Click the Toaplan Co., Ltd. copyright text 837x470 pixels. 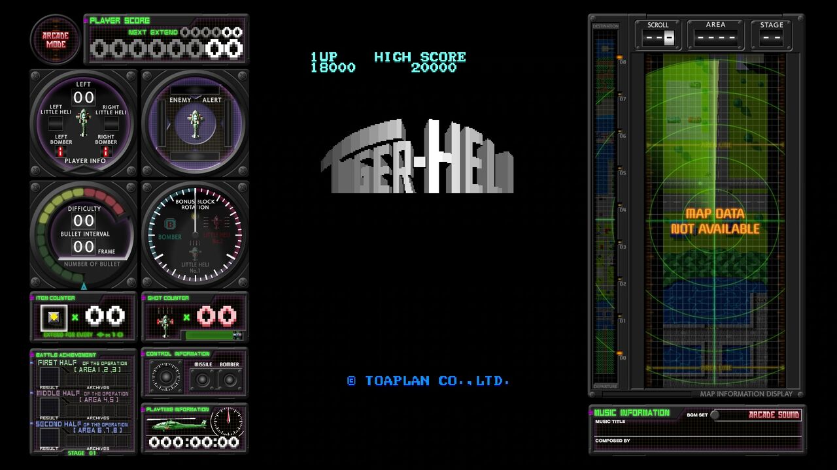pos(428,381)
